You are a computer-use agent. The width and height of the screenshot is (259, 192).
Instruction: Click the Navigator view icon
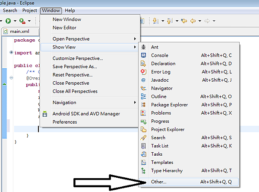[143, 88]
